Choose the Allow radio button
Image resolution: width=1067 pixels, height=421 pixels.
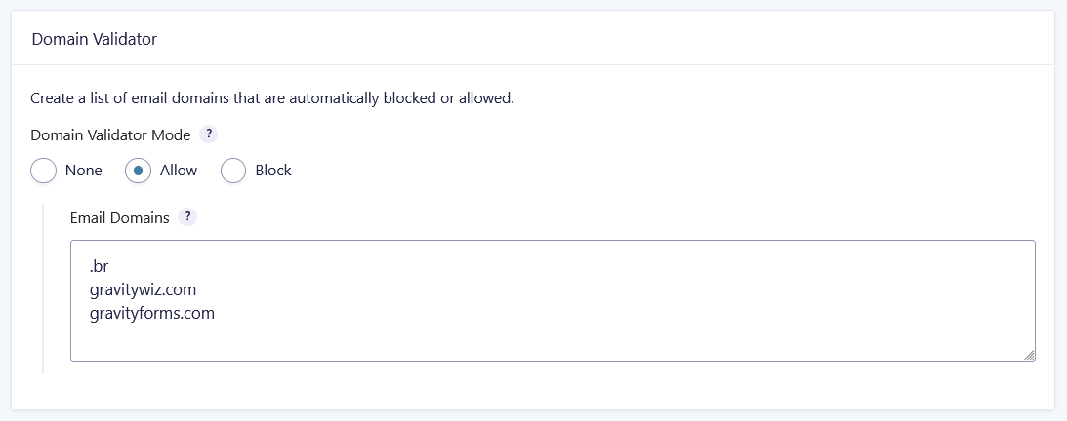[x=138, y=171]
